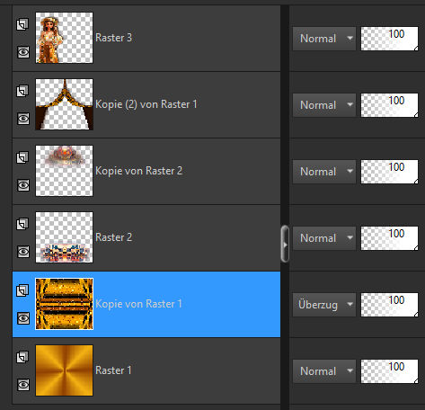
Task: Click the layer type icon of Raster 2
Action: coord(22,224)
